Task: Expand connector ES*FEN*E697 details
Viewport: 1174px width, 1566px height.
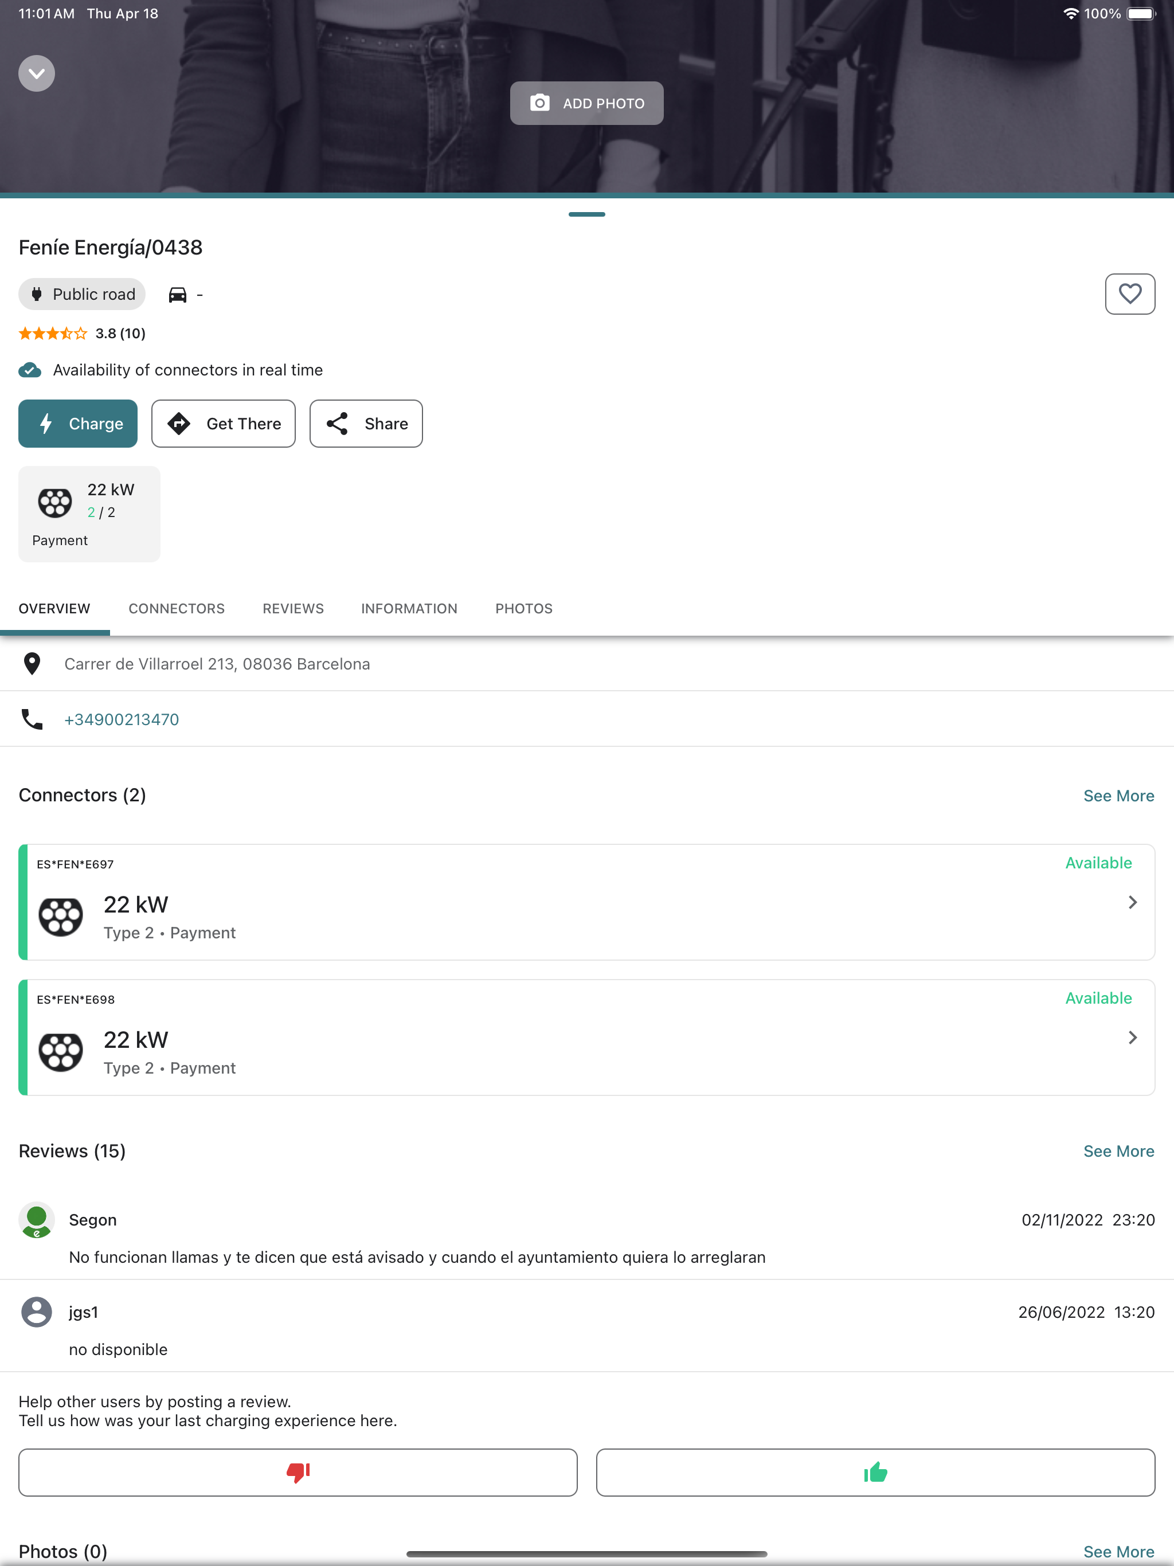Action: pos(1132,902)
